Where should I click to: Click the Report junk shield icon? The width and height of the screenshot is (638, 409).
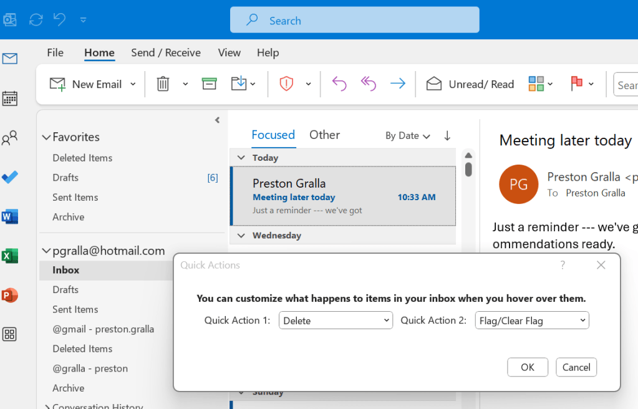tap(286, 84)
